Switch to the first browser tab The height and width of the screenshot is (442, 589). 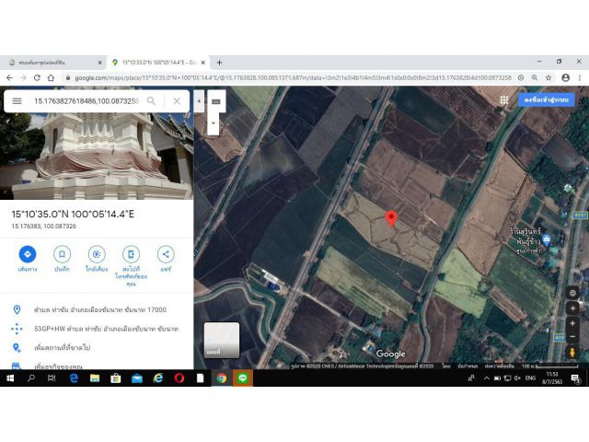[55, 63]
